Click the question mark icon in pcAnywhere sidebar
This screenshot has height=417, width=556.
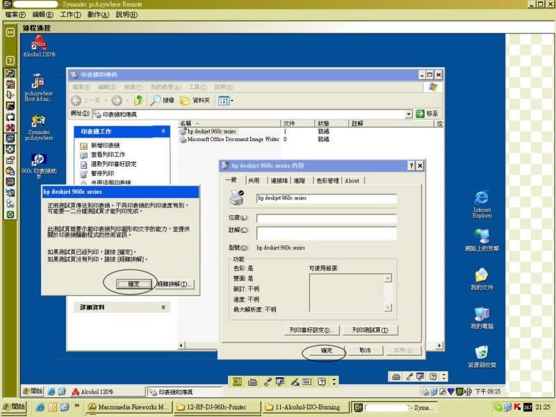tap(10, 60)
